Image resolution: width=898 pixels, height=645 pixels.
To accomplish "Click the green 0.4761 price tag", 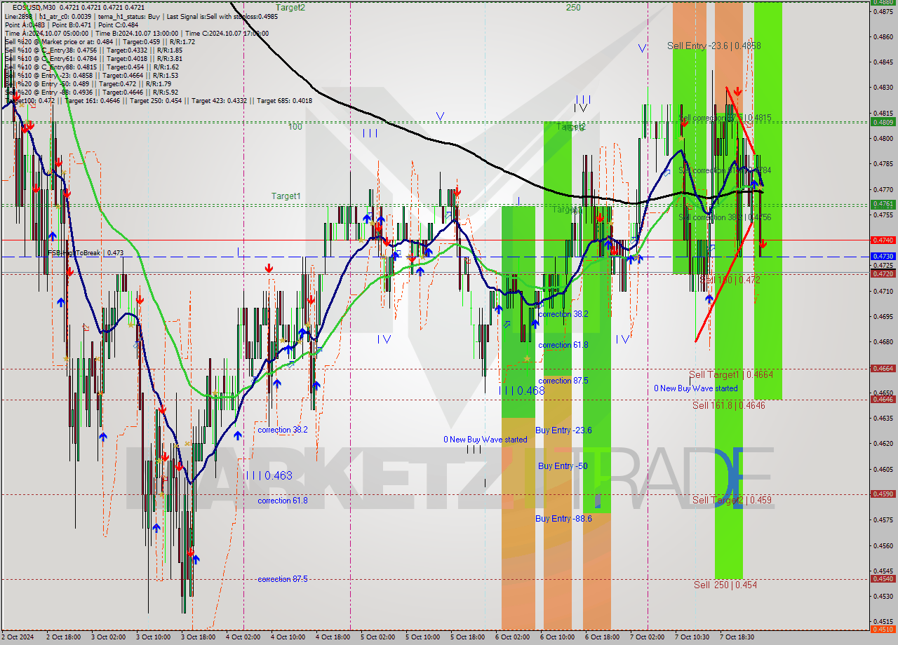I will point(883,204).
